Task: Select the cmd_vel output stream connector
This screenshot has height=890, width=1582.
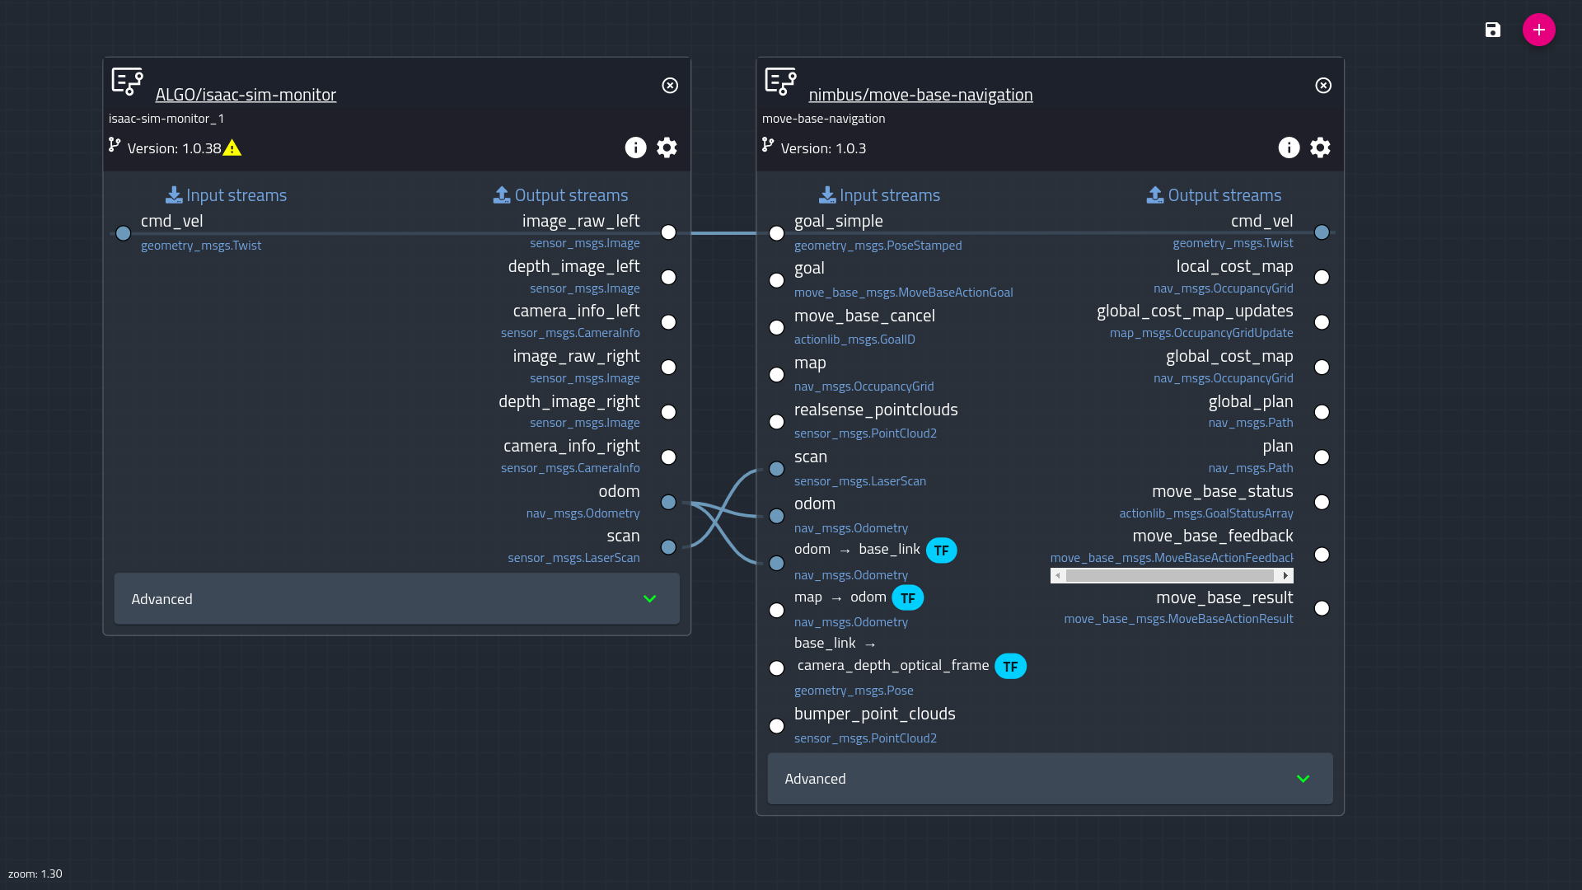Action: coord(1322,232)
